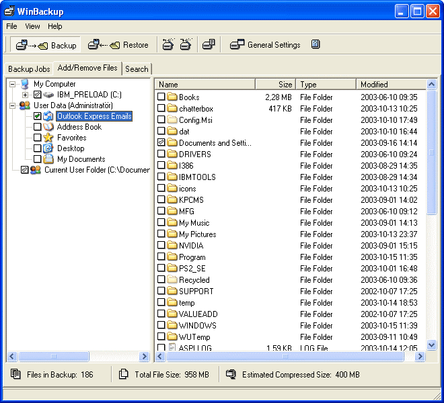Click the Estimated Compressed Size status icon

(x=231, y=374)
